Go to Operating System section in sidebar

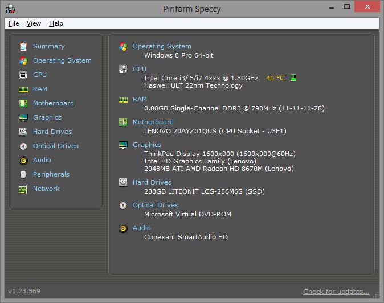click(62, 60)
